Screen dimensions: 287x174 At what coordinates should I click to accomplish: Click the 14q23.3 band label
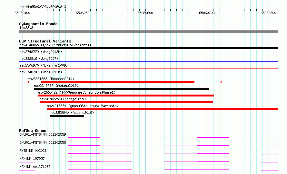tap(26, 28)
